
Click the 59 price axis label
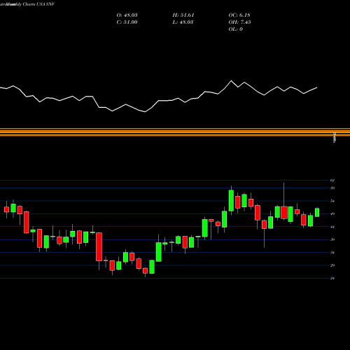(332, 188)
